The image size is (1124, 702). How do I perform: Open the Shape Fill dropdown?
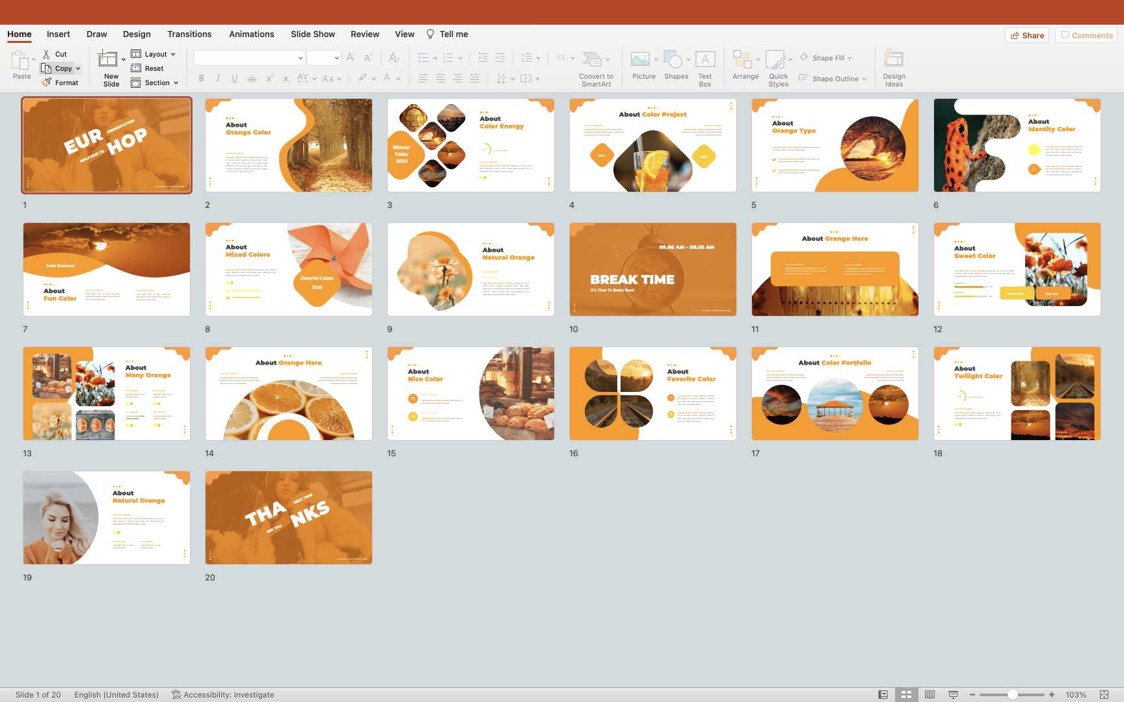coord(850,58)
